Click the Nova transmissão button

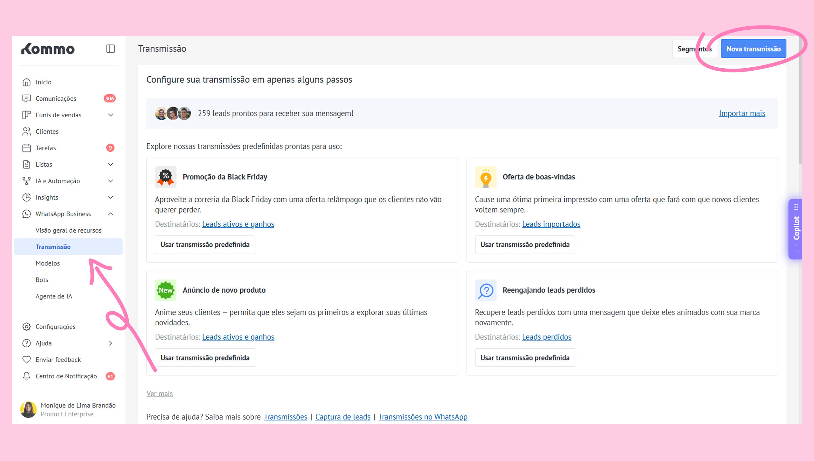pyautogui.click(x=753, y=49)
